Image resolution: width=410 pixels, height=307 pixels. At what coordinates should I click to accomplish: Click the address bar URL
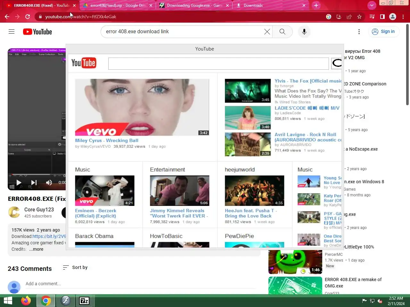tap(81, 17)
